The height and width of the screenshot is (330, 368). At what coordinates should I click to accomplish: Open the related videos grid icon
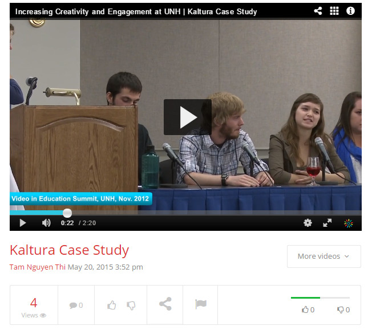pos(334,11)
